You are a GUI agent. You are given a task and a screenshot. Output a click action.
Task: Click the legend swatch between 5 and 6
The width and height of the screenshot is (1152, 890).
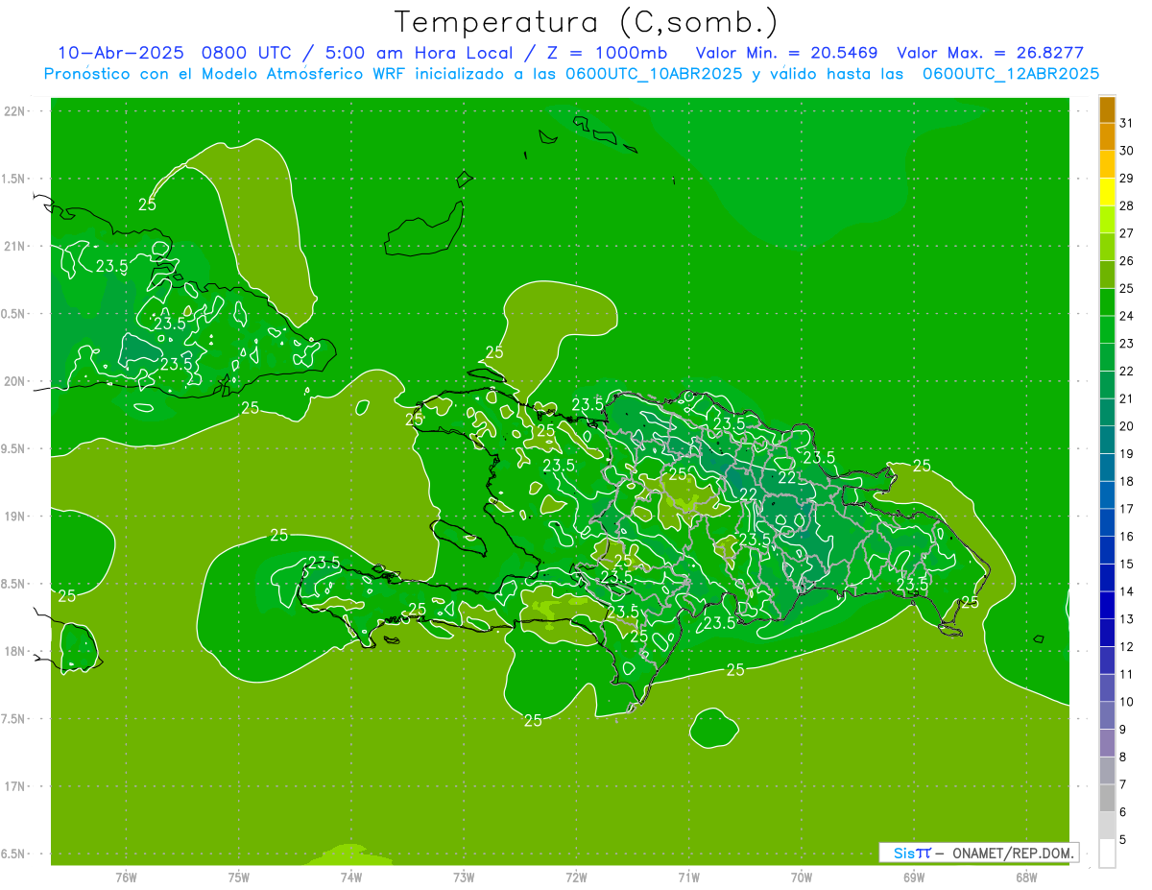click(x=1107, y=826)
